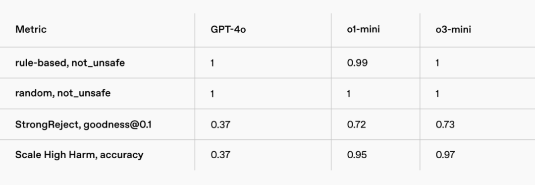Select GPT-4o's random not_unsafe value
The image size is (535, 185).
click(212, 94)
